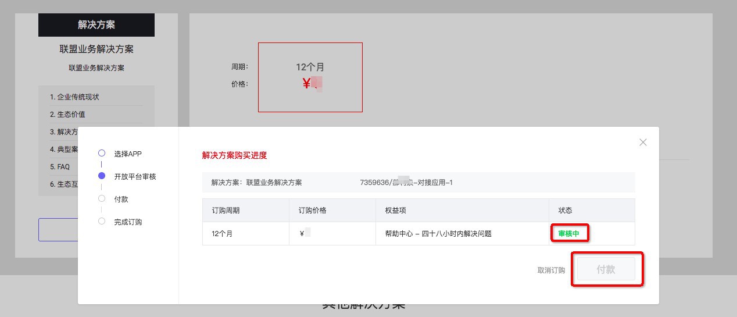Click the greyed 付款 button
737x317 pixels.
pos(606,269)
